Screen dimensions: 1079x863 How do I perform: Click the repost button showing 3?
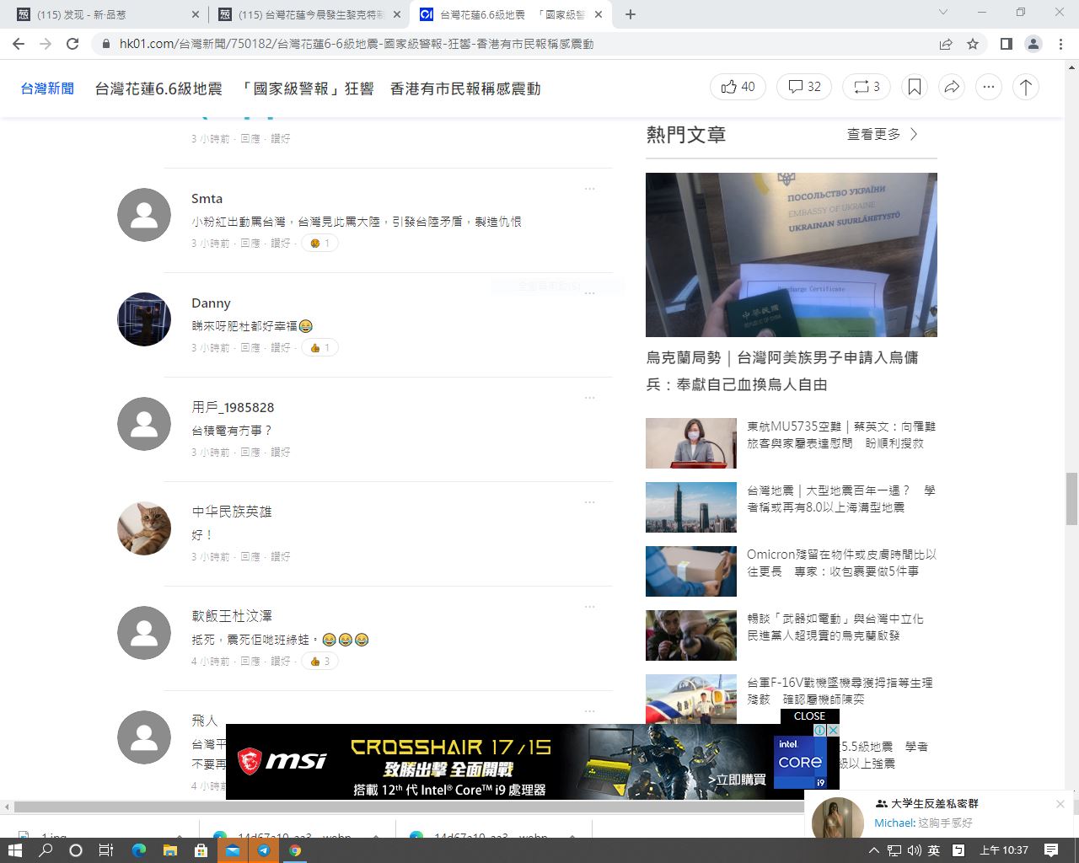pyautogui.click(x=867, y=87)
